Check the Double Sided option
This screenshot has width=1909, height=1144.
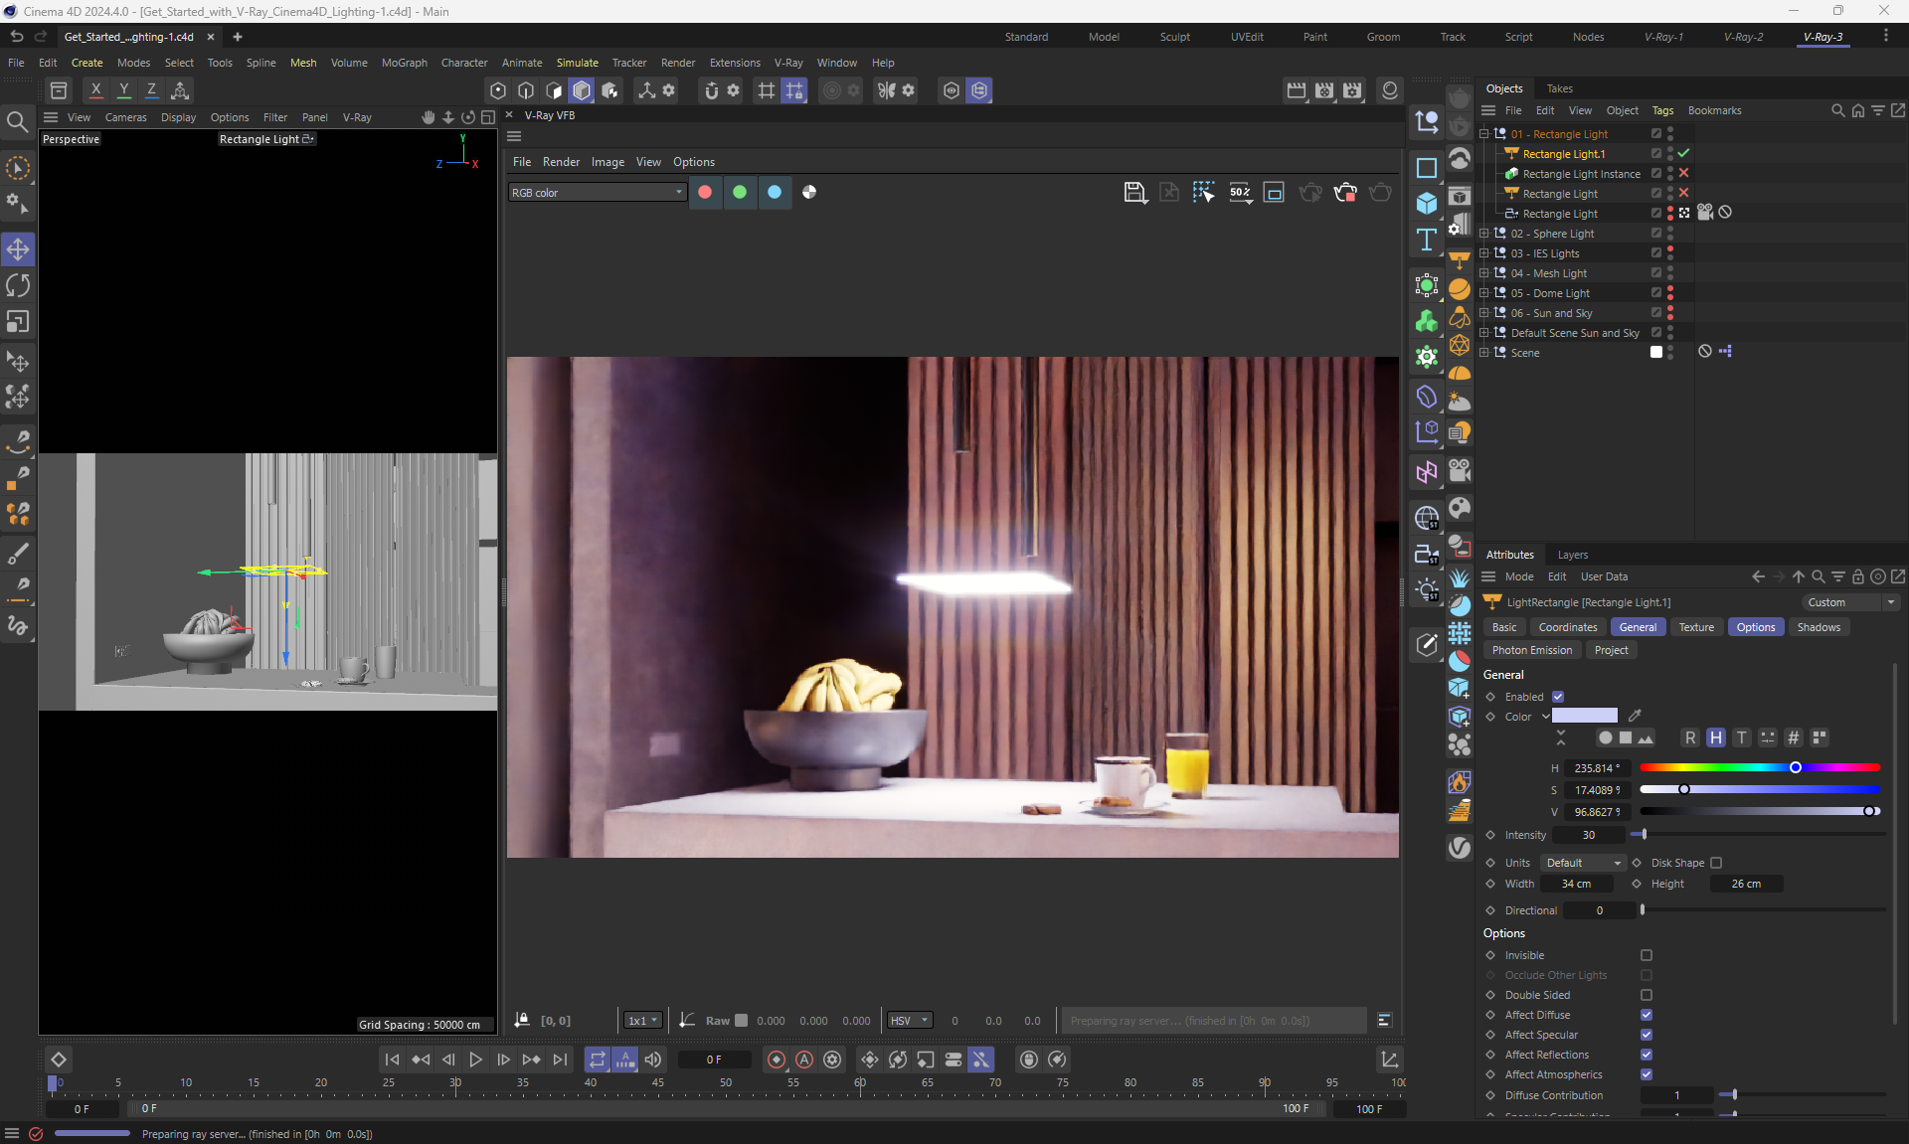click(1647, 995)
